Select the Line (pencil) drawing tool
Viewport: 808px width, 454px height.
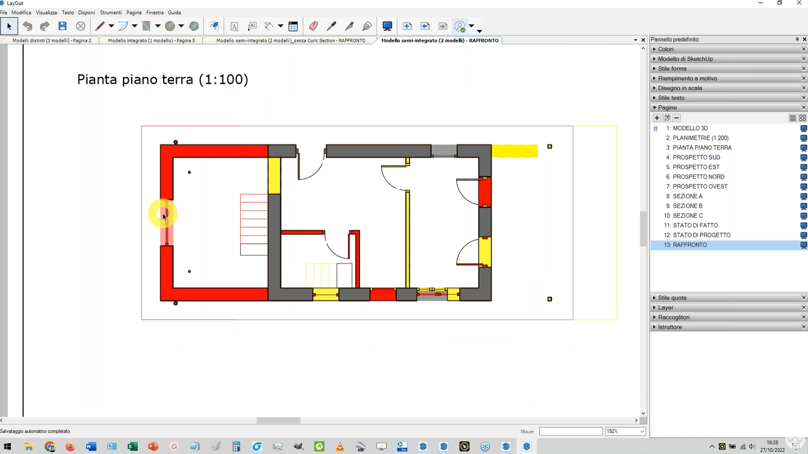click(100, 27)
